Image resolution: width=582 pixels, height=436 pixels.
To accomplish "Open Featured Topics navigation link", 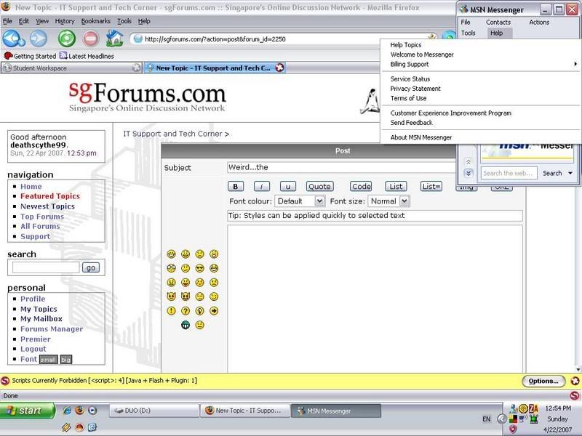I will click(x=50, y=196).
